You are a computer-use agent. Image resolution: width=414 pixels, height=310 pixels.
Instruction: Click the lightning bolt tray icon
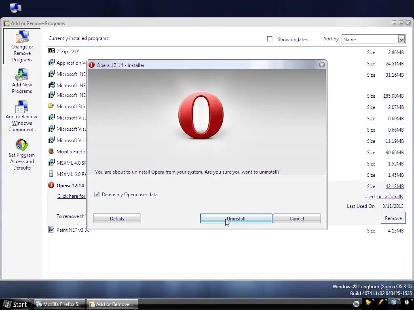pyautogui.click(x=381, y=302)
